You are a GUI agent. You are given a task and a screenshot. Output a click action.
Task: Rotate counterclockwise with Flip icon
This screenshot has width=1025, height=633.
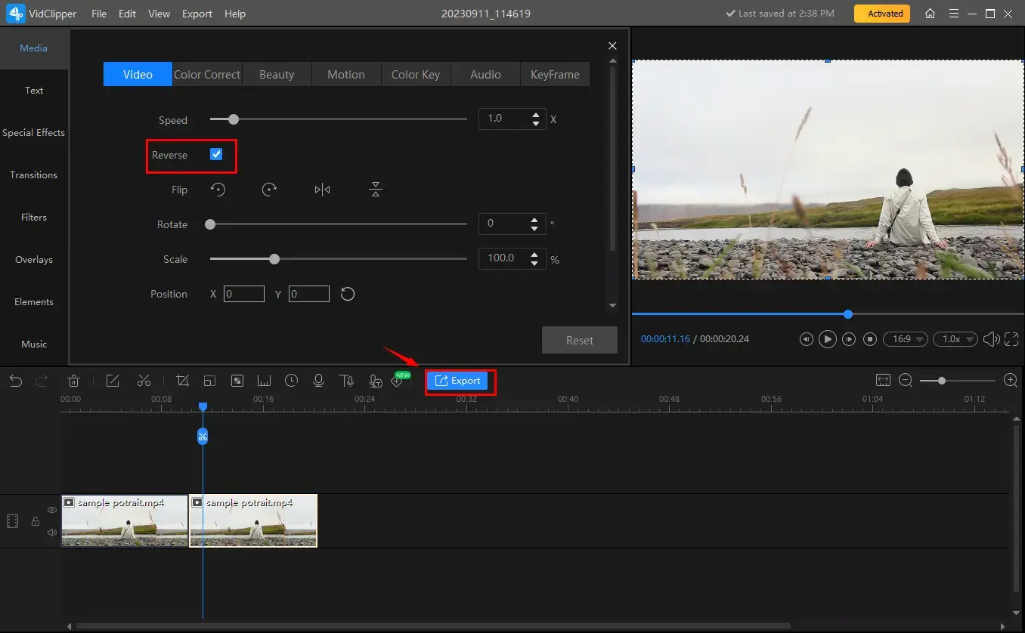coord(218,190)
